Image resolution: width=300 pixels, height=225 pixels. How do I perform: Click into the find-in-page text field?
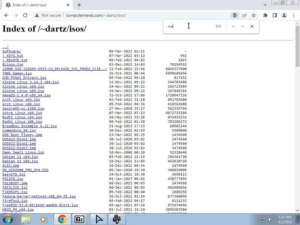click(190, 26)
